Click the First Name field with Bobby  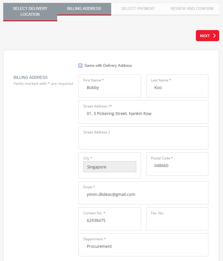pyautogui.click(x=109, y=88)
